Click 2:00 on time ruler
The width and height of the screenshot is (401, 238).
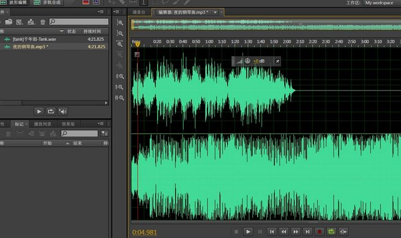(287, 42)
